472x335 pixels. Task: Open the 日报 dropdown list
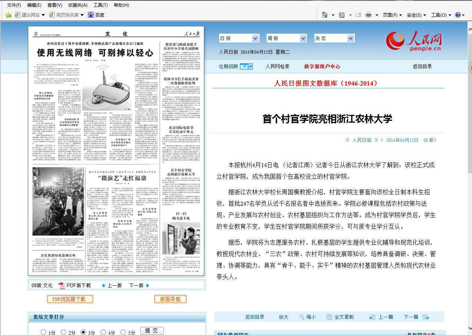tap(255, 39)
